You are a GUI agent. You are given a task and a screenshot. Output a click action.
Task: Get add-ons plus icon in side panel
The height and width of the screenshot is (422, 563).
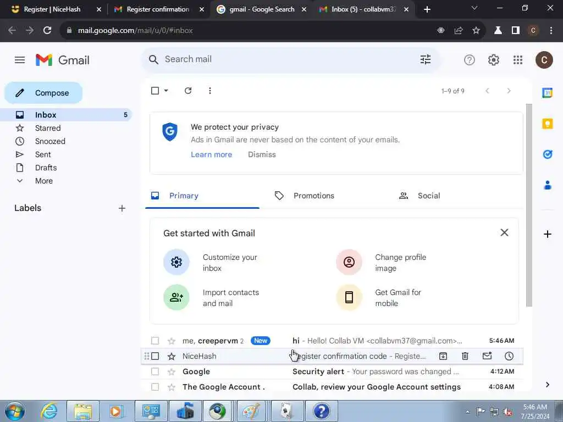pyautogui.click(x=547, y=234)
